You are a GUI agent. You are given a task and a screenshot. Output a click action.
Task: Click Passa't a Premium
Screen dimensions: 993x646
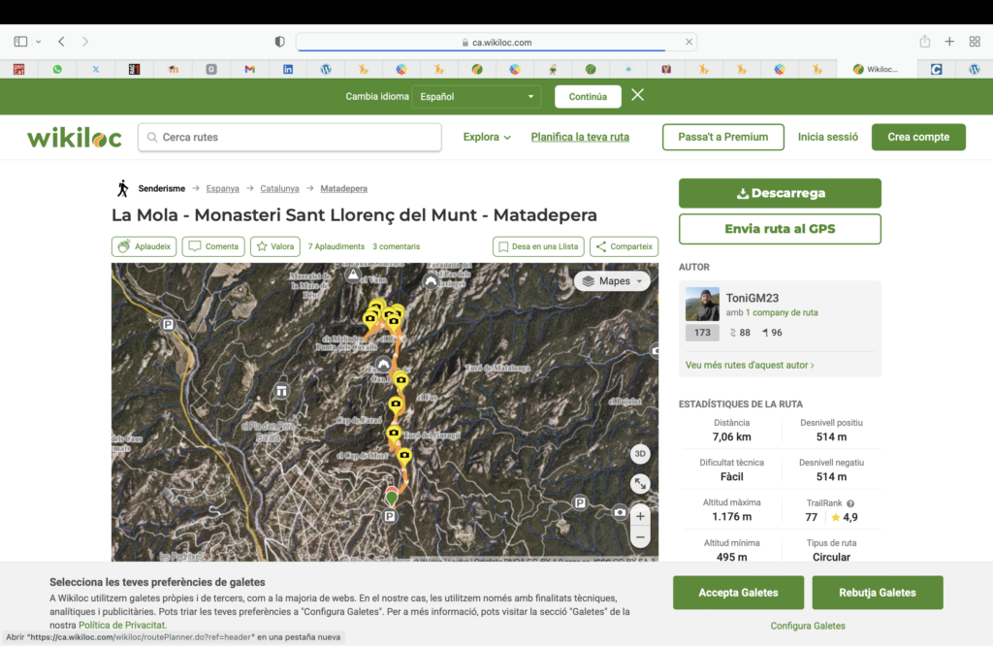723,137
